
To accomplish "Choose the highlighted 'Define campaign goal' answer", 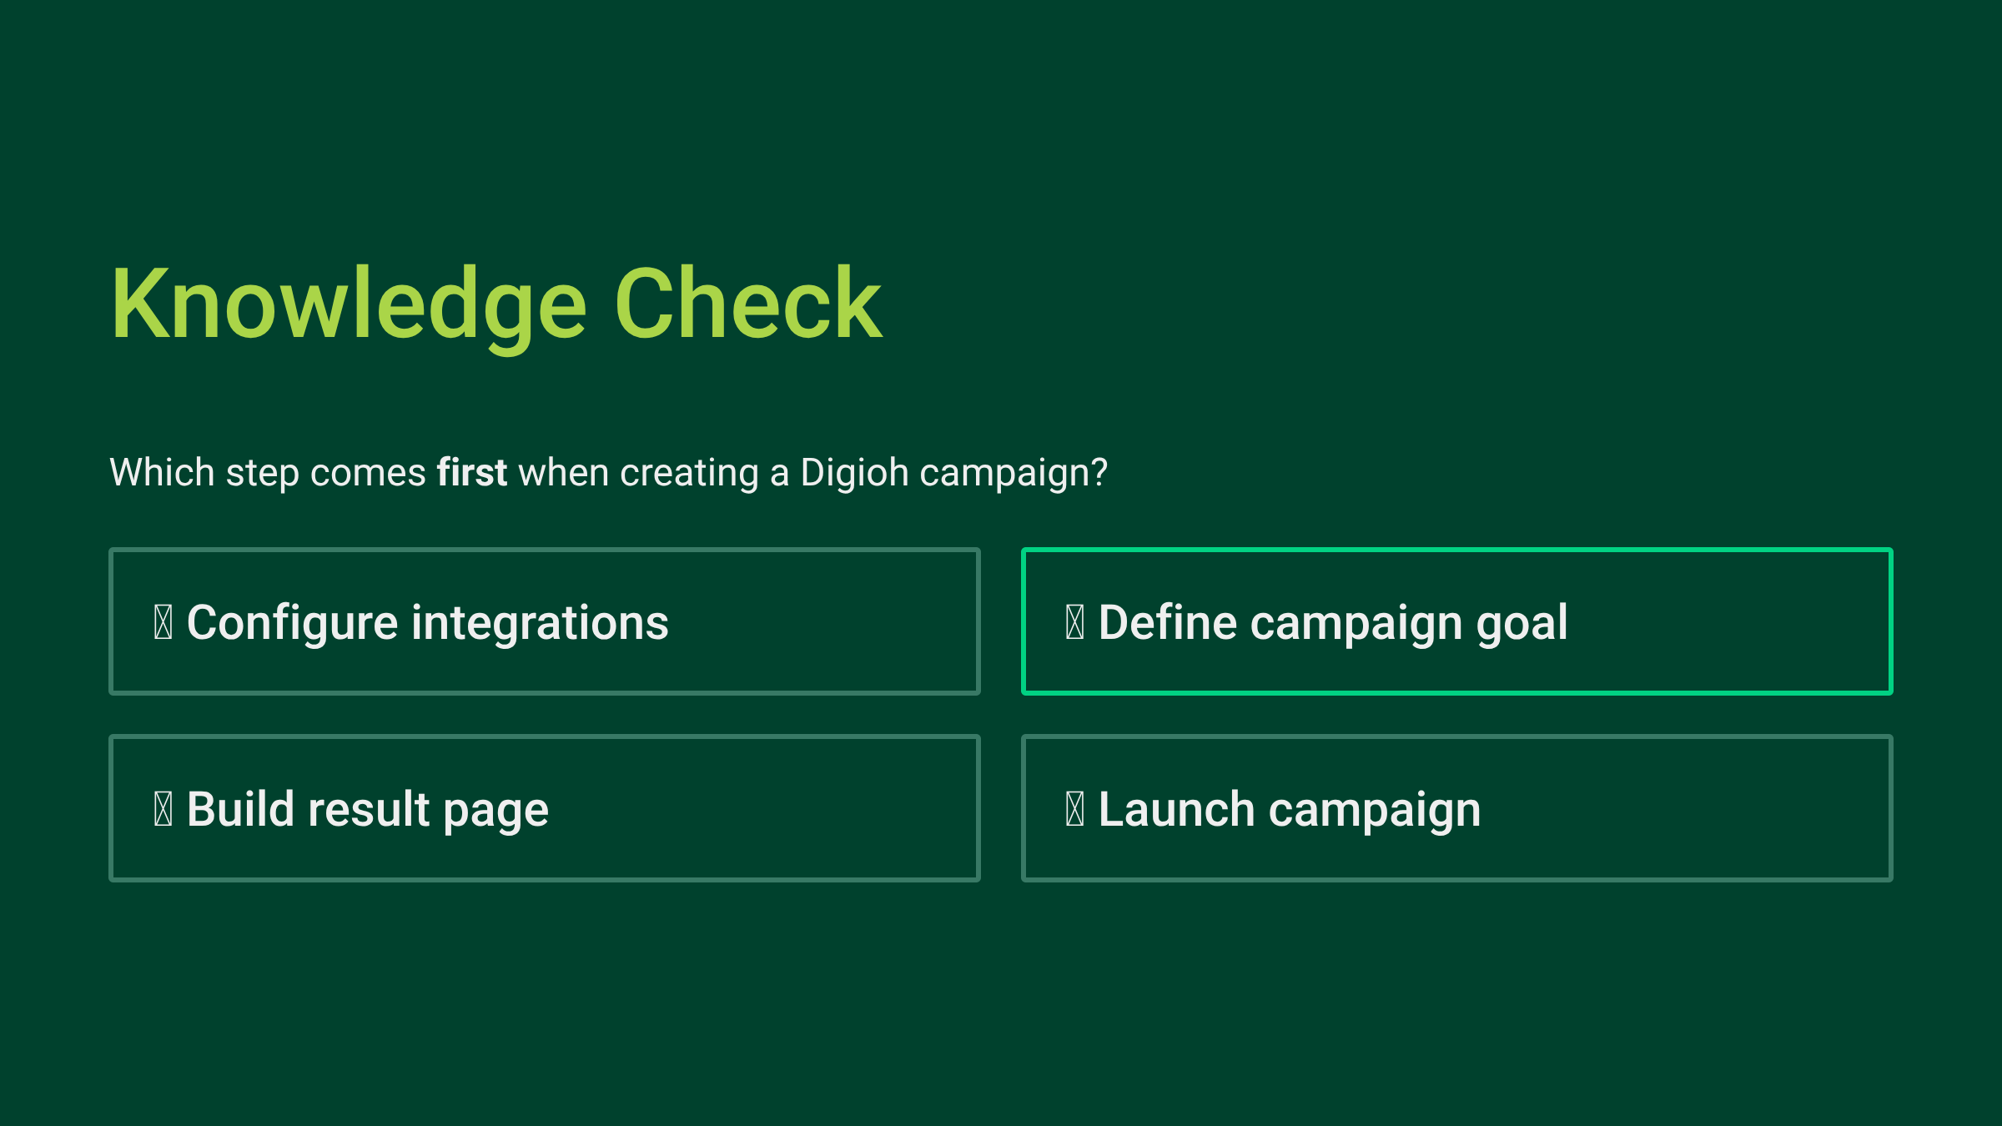I will 1456,621.
